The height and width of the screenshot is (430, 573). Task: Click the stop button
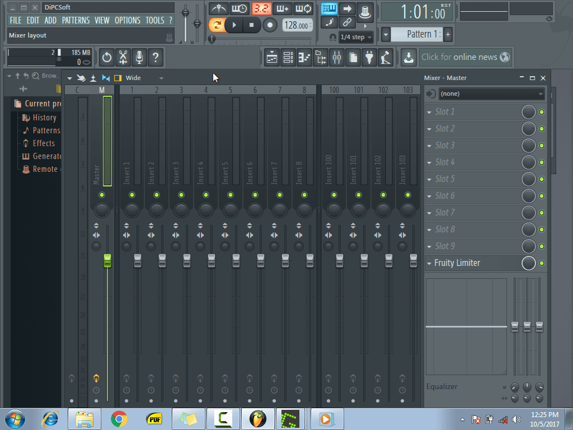(x=251, y=25)
